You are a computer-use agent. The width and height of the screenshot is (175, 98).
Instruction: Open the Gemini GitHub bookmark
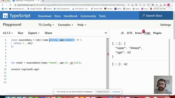48,9
